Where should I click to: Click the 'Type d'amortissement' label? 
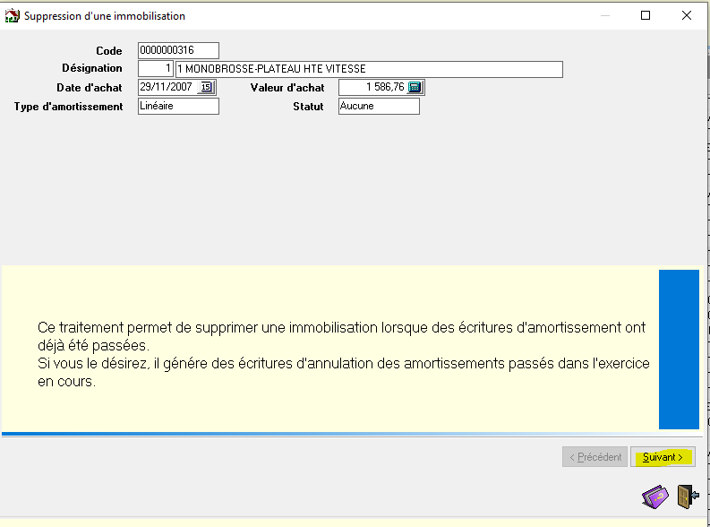pos(68,107)
